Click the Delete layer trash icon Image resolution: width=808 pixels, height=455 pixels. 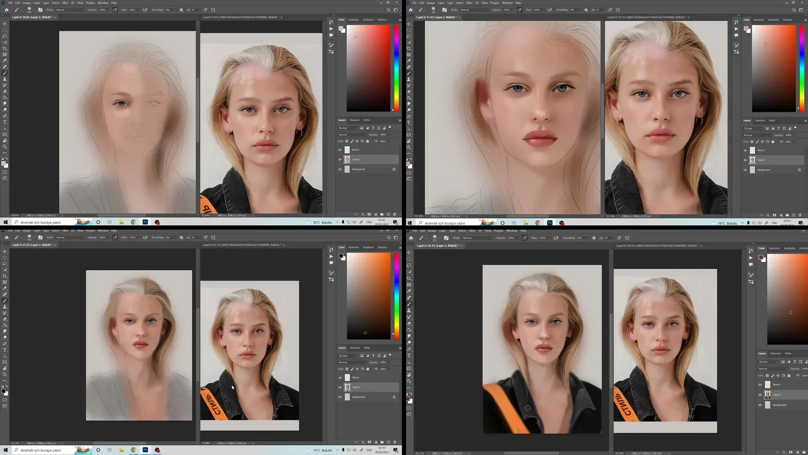point(395,214)
